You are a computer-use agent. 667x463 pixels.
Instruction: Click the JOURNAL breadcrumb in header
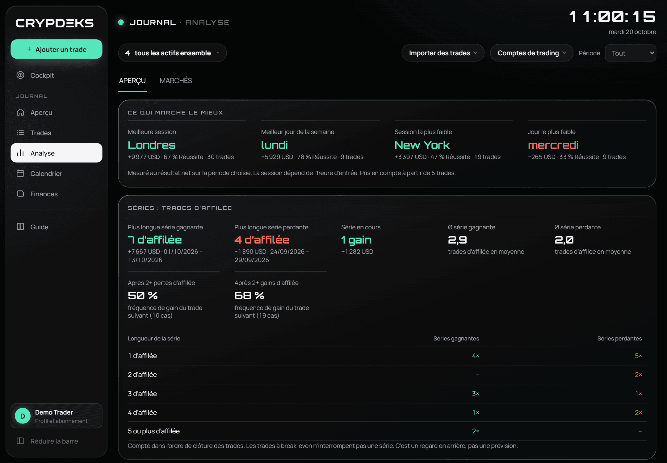(153, 23)
